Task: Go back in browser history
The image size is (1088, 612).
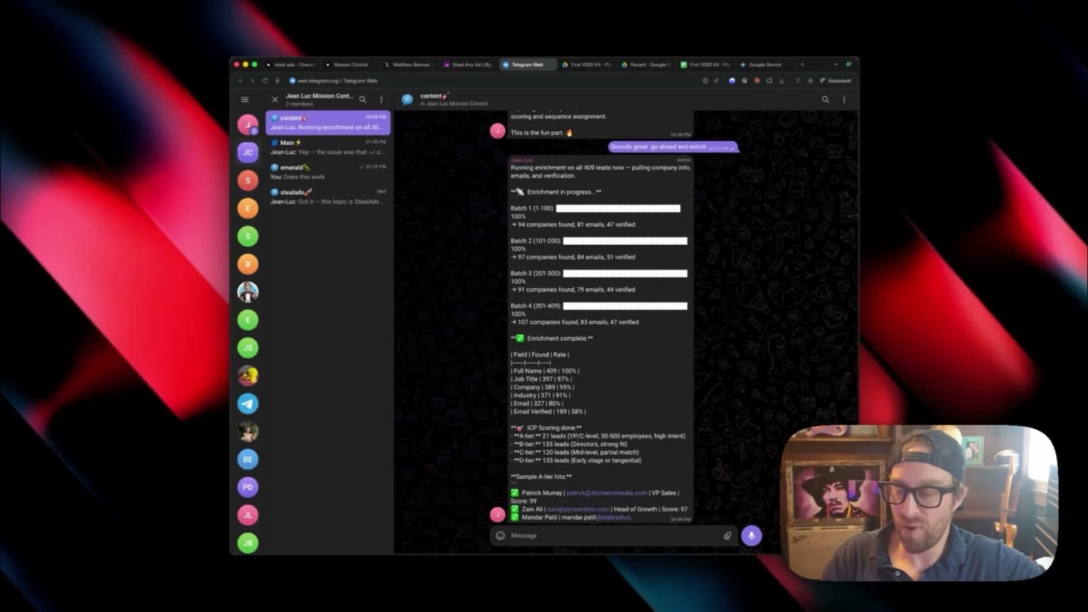Action: coord(240,80)
